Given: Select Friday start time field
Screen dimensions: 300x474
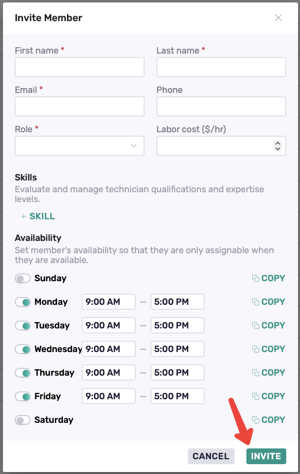Looking at the screenshot, I should point(109,396).
